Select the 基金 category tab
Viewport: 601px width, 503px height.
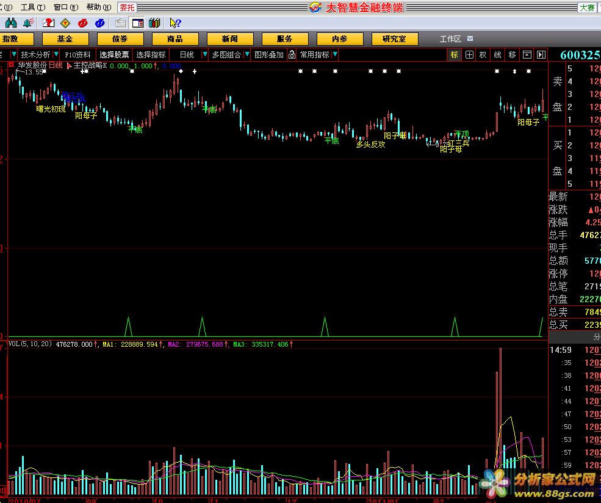click(x=65, y=38)
